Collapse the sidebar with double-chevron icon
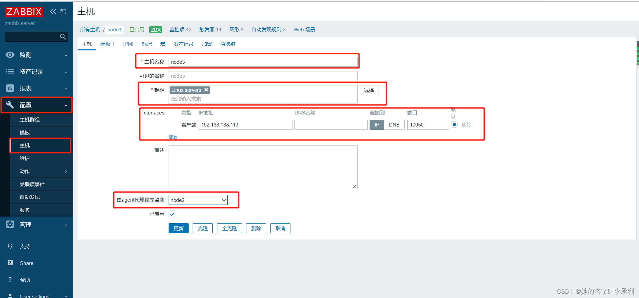 (x=53, y=12)
